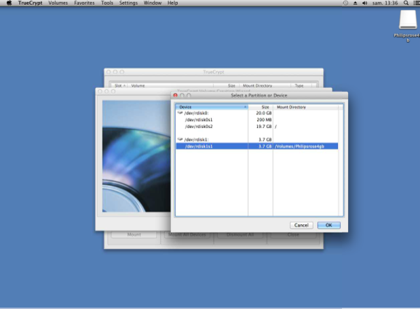This screenshot has height=309, width=420.
Task: Sort by Mount Directory header in dialog
Action: [305, 107]
